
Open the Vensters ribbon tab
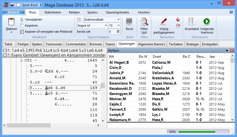click(x=144, y=12)
